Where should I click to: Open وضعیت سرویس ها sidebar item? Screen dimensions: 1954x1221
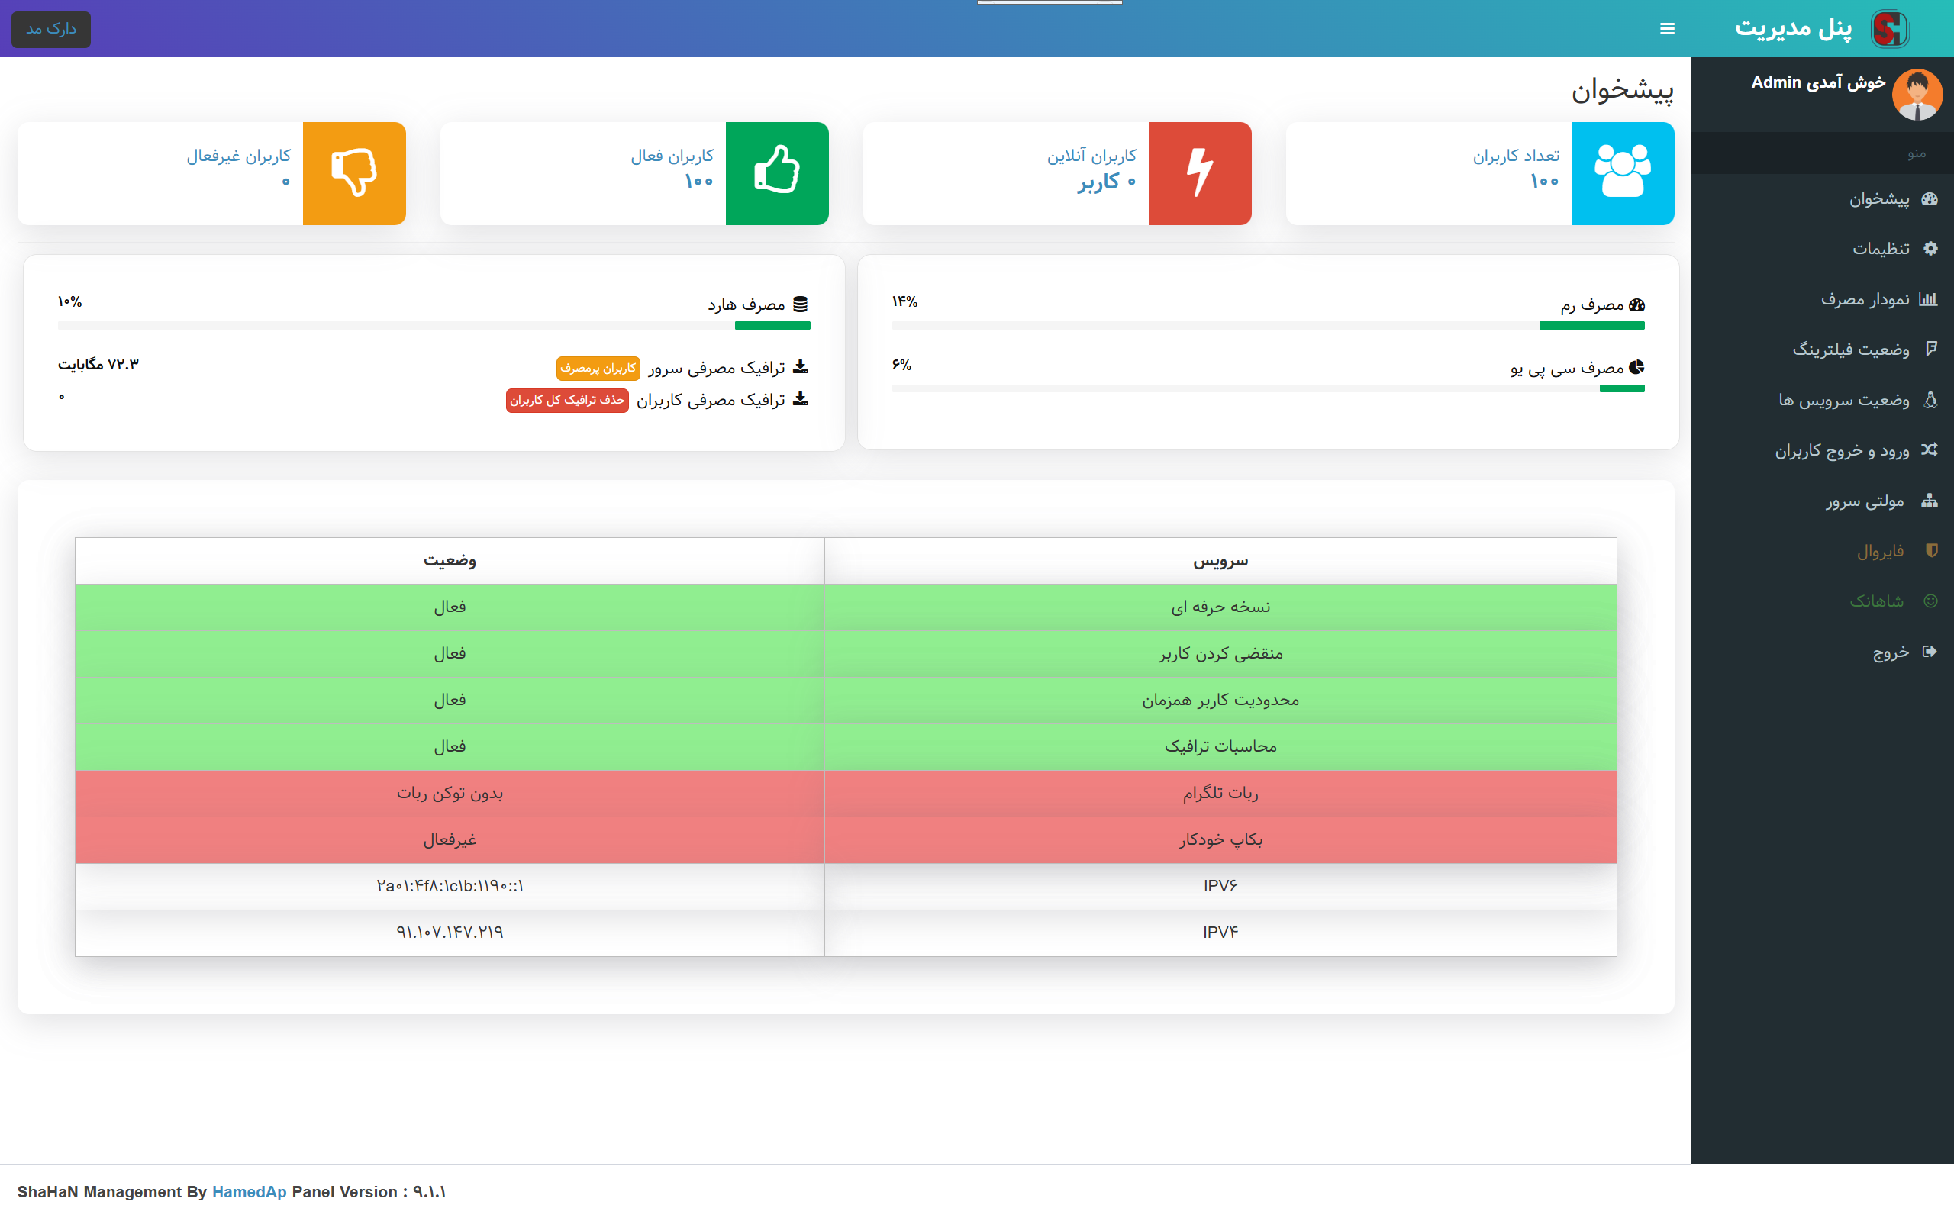(1844, 400)
